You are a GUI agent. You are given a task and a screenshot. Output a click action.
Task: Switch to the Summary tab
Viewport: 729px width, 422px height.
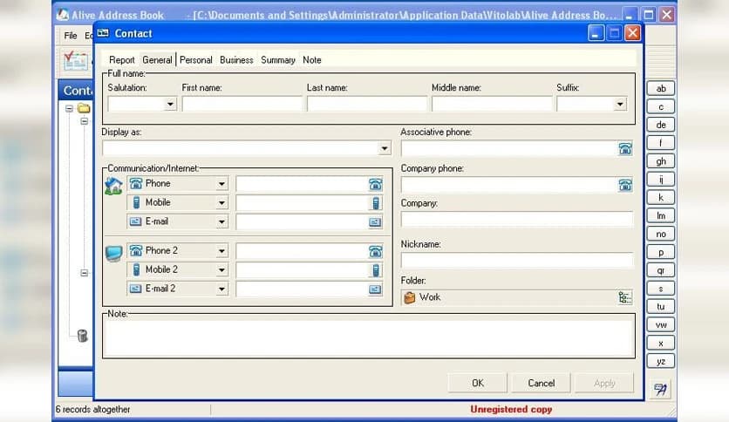(x=278, y=60)
